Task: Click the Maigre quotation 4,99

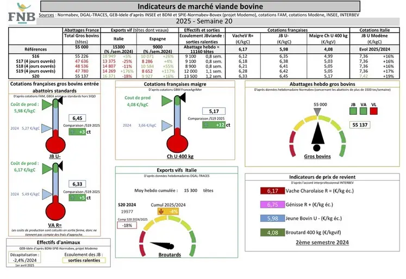Action: [328, 56]
